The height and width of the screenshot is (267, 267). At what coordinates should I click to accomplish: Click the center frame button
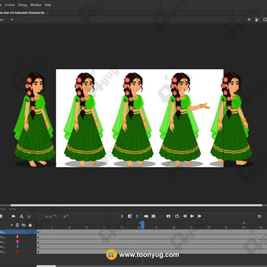pyautogui.click(x=168, y=216)
